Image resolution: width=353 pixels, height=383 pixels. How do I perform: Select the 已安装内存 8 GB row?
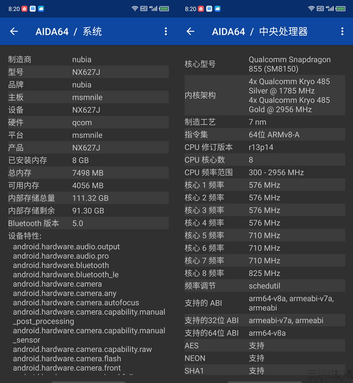tap(88, 160)
